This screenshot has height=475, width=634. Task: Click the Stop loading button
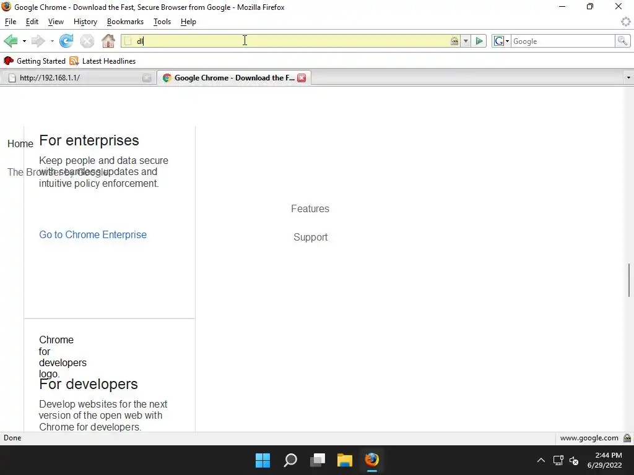(x=87, y=41)
